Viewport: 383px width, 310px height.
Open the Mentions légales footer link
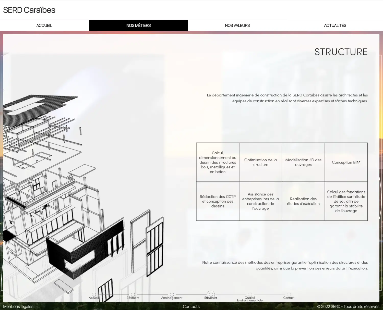coord(18,306)
